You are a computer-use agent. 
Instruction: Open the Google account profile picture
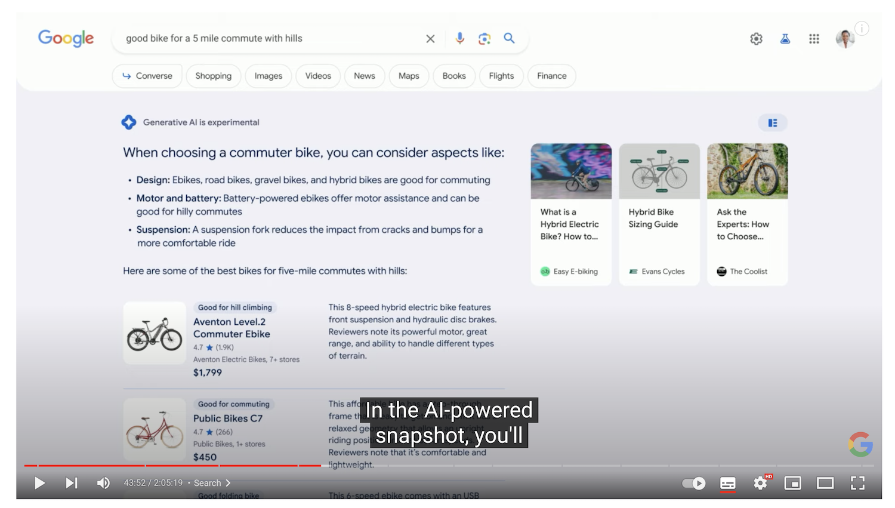(845, 39)
